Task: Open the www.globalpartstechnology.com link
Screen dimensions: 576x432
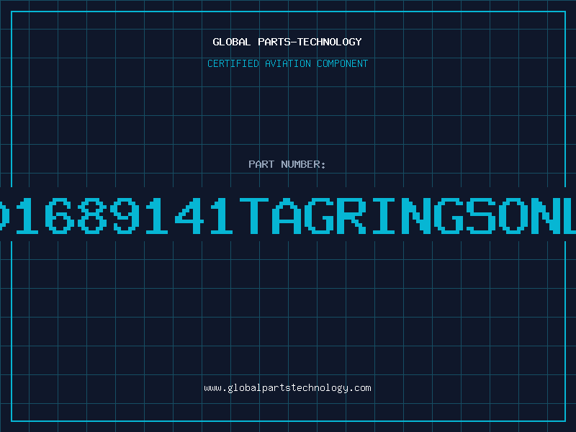Action: coord(287,388)
